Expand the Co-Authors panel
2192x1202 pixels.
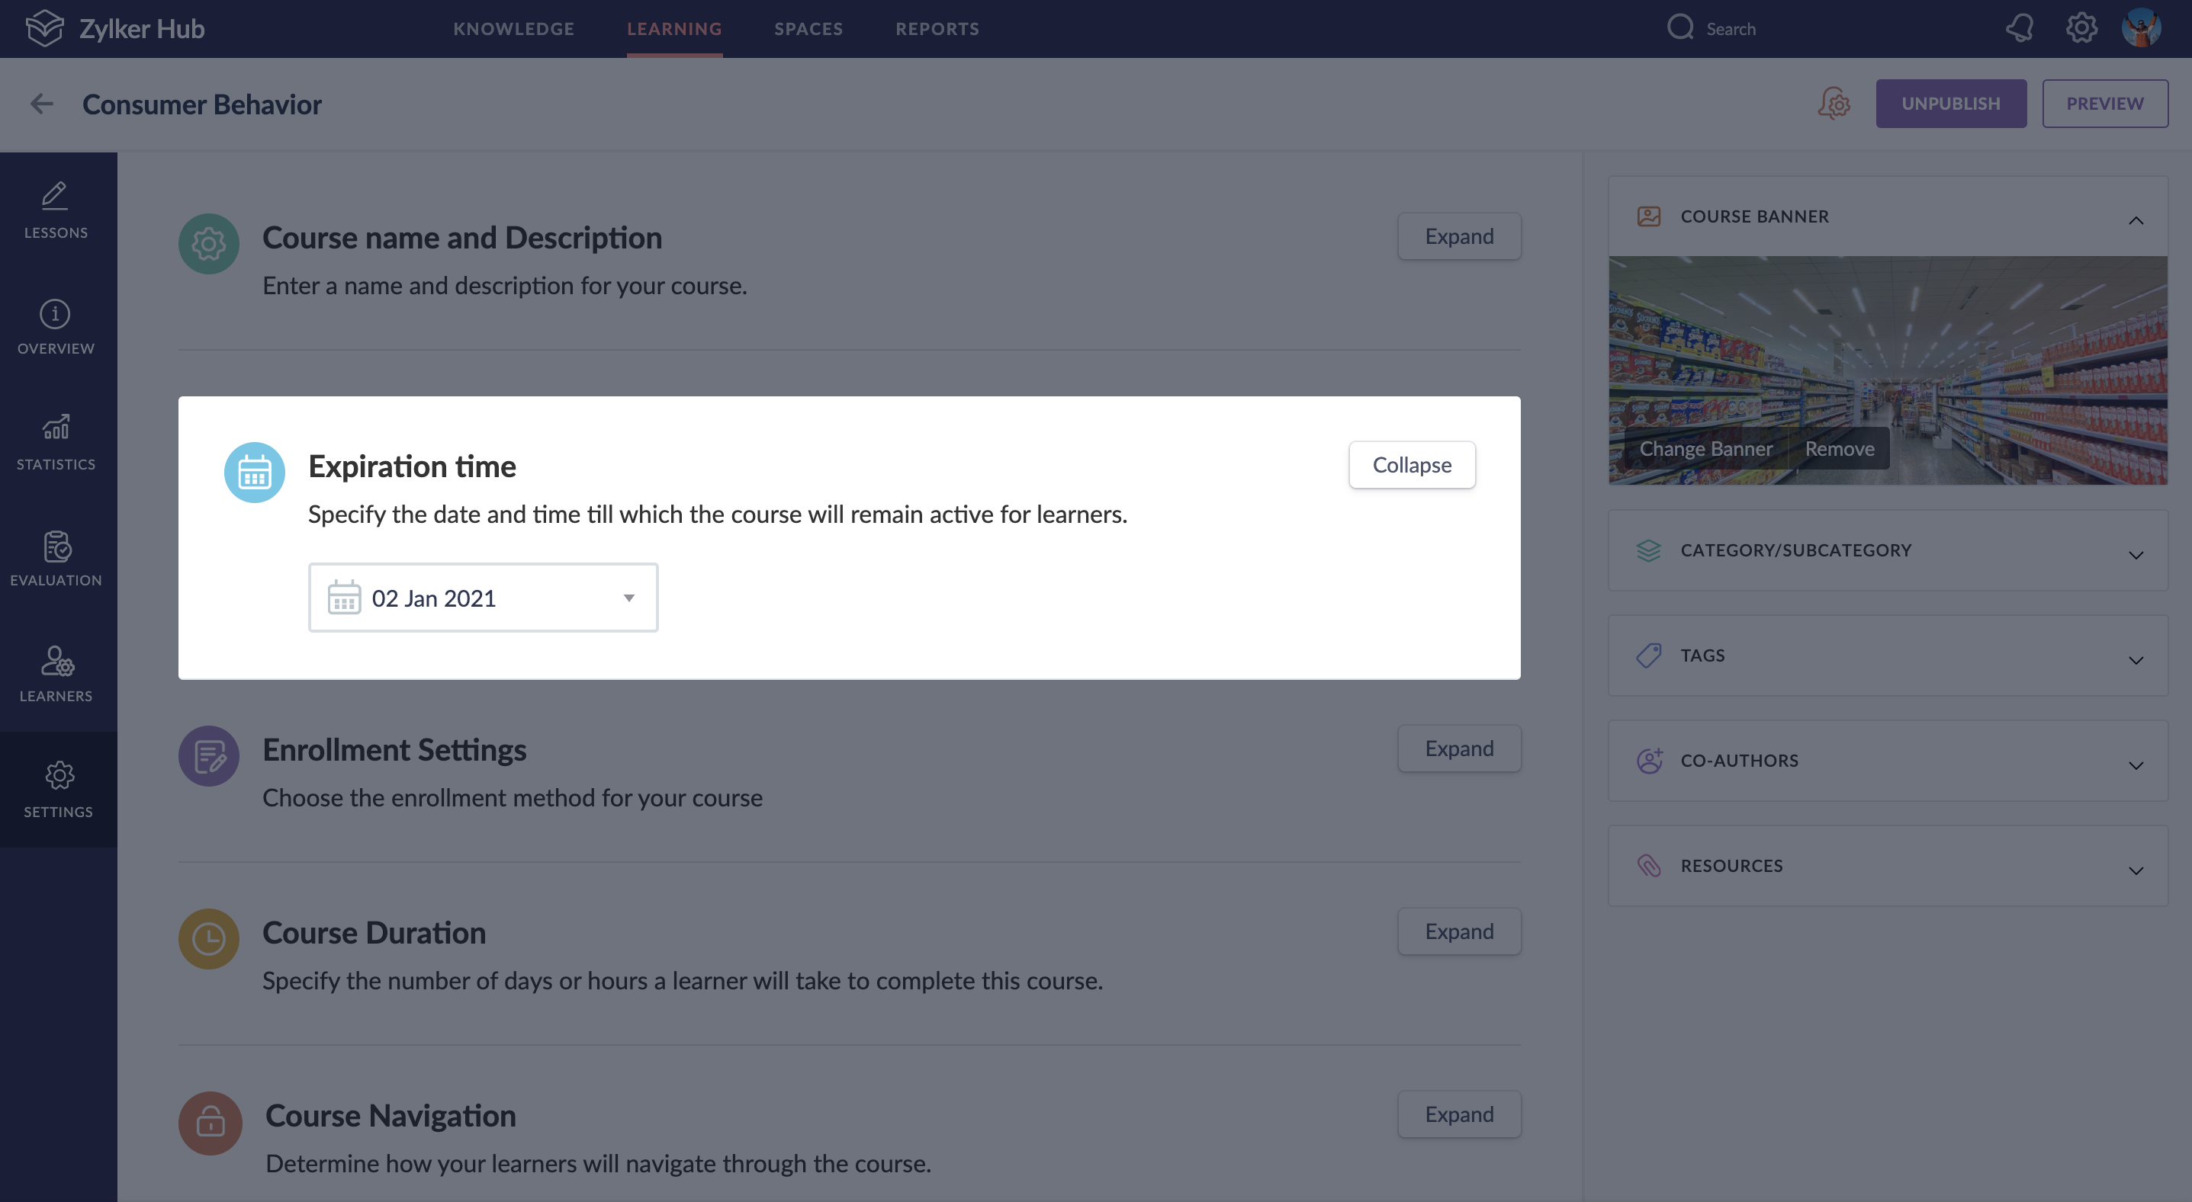(2135, 765)
